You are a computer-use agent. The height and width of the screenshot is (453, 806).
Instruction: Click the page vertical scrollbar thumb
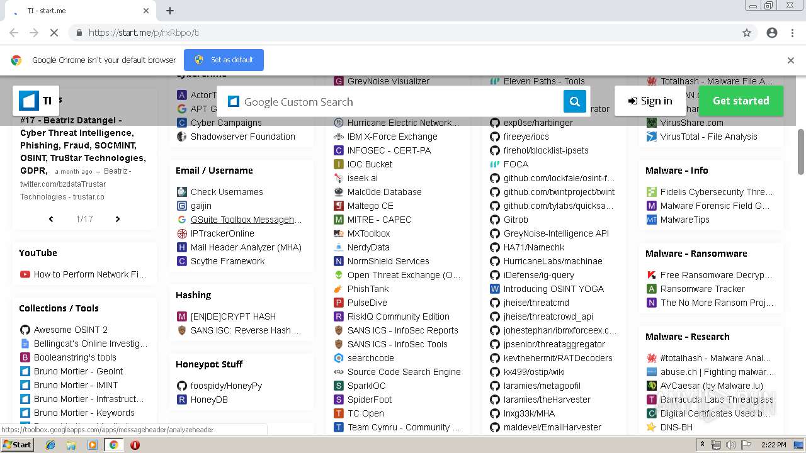click(801, 151)
